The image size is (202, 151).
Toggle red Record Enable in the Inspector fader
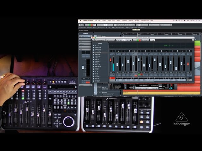point(88,82)
